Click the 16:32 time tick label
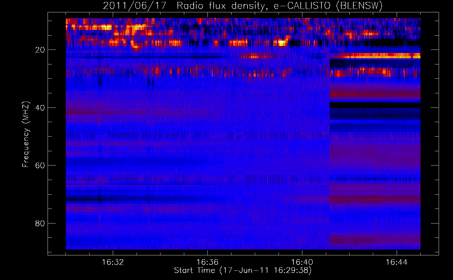453x280 pixels. 113,262
